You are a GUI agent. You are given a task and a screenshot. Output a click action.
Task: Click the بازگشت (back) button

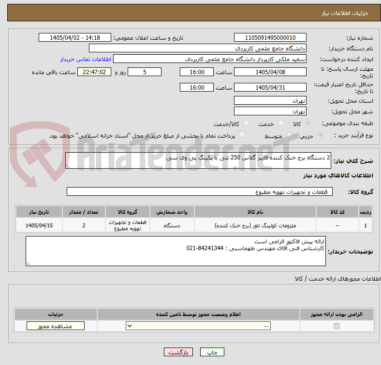178,352
